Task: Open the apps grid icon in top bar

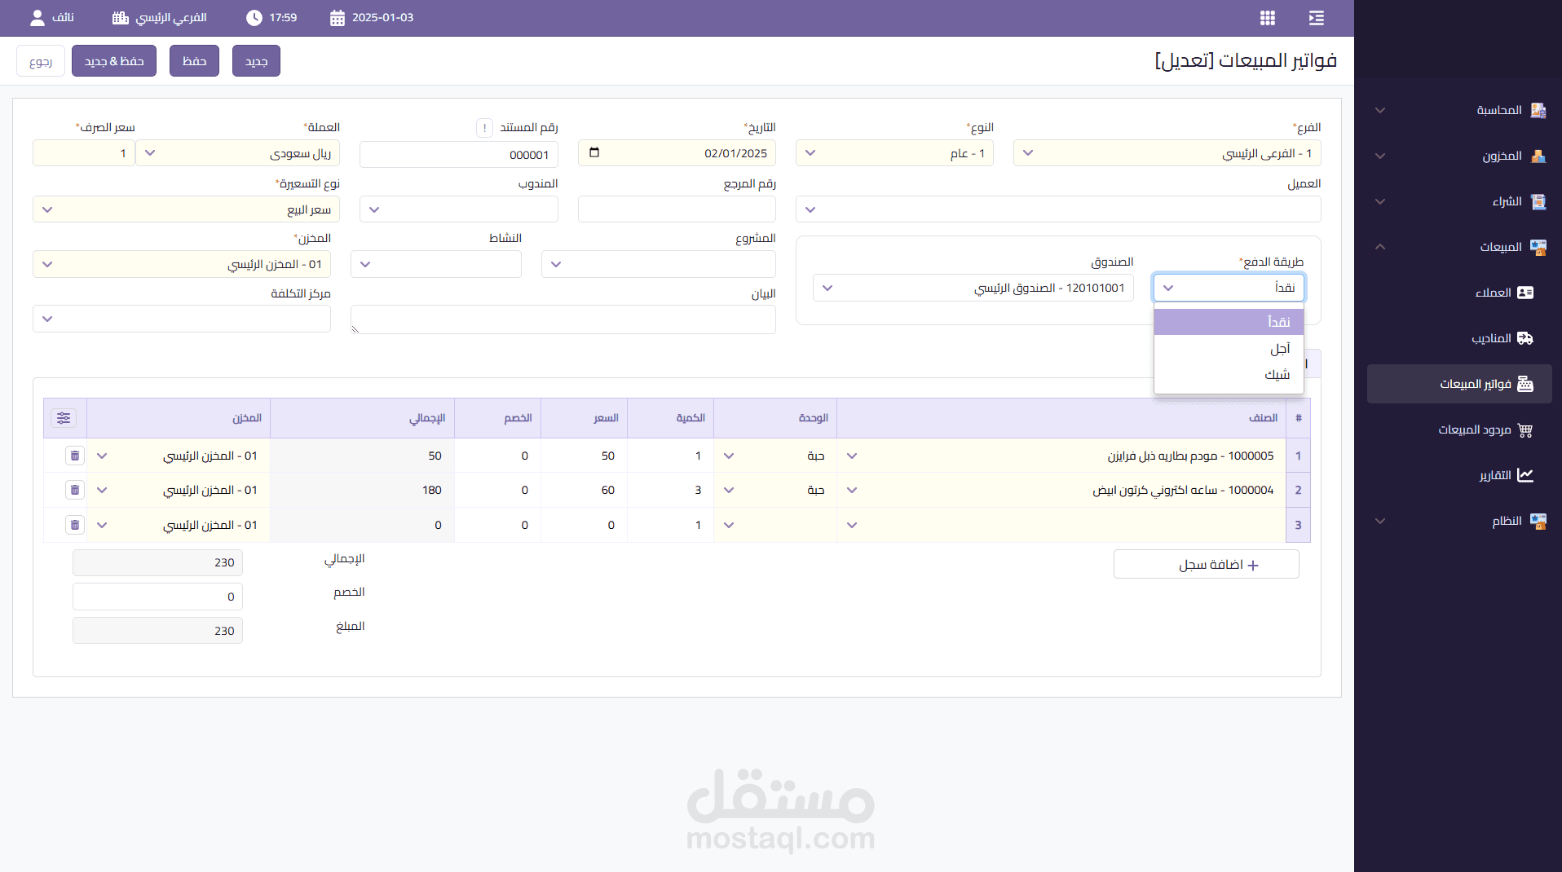Action: click(x=1267, y=18)
